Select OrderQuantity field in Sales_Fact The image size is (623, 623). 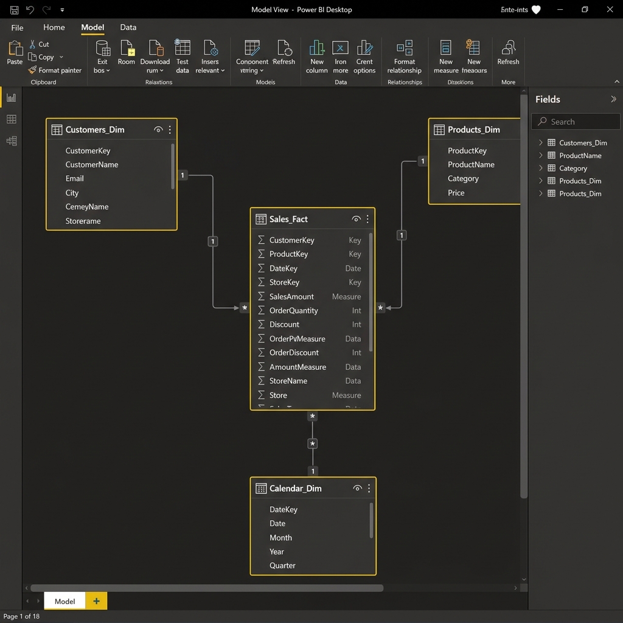pyautogui.click(x=310, y=310)
